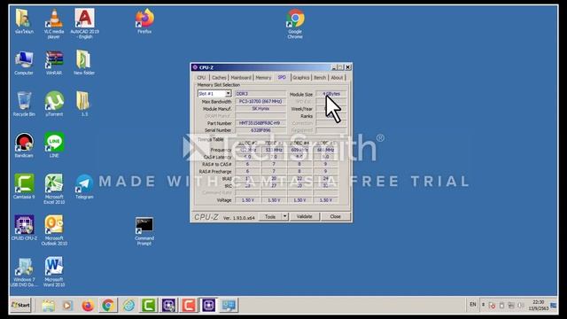Image resolution: width=567 pixels, height=319 pixels.
Task: Select the Telegram desktop shortcut
Action: click(84, 187)
